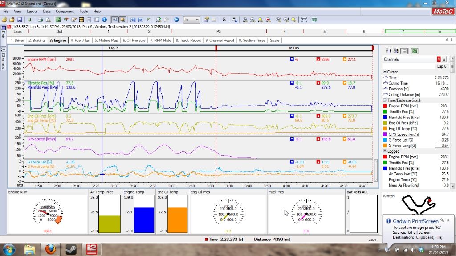
Task: Click the delta symbol toolbar icon
Action: click(x=224, y=20)
